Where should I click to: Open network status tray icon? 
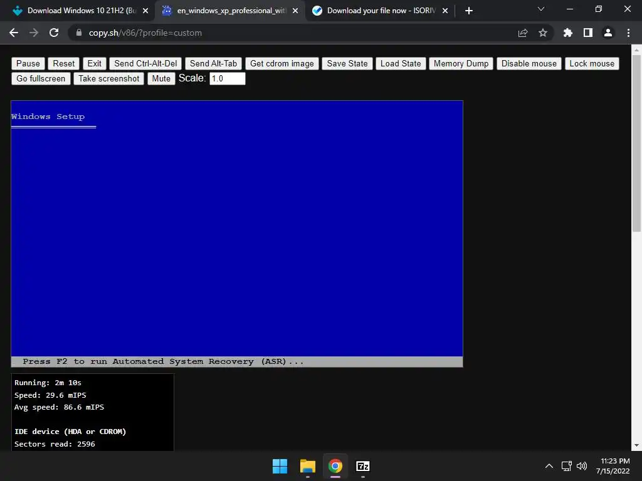pyautogui.click(x=567, y=466)
